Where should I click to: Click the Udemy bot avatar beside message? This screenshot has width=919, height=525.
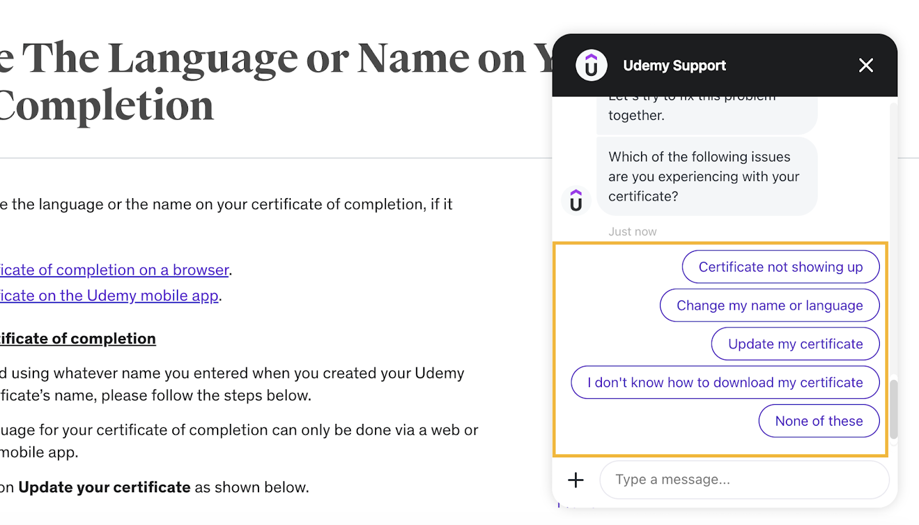[x=576, y=201]
